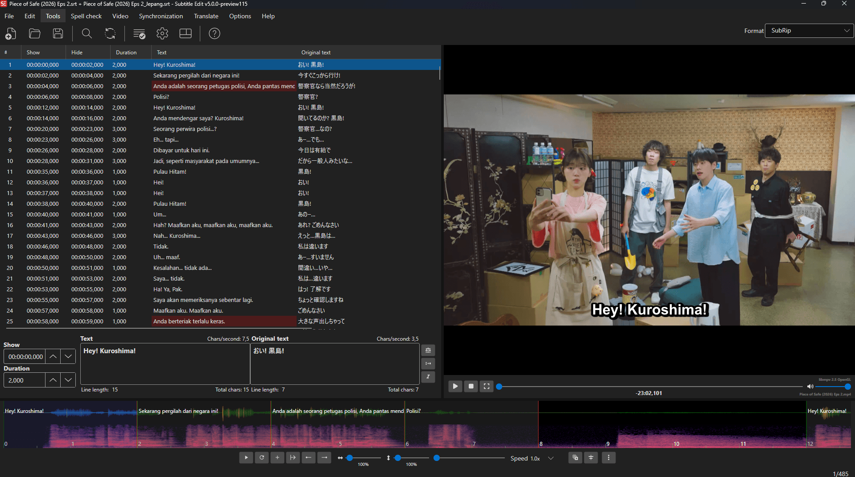Screen dimensions: 855x477
Task: Edit the Original text box
Action: 335,363
